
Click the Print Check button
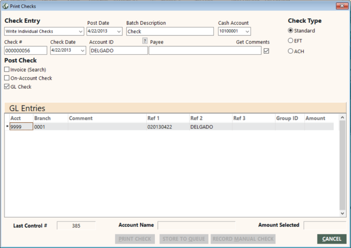click(135, 239)
